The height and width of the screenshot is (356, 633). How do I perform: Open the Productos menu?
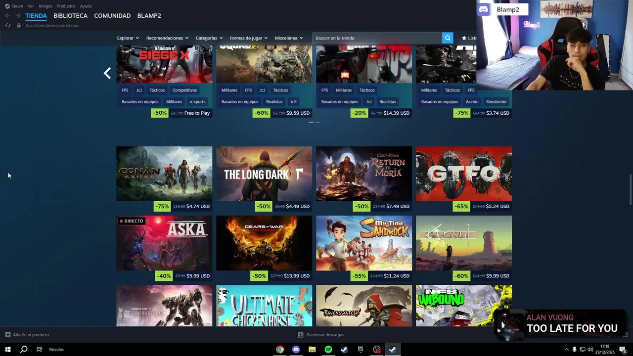tap(66, 6)
